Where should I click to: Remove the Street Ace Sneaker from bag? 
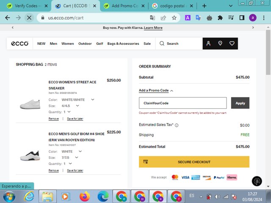click(54, 118)
